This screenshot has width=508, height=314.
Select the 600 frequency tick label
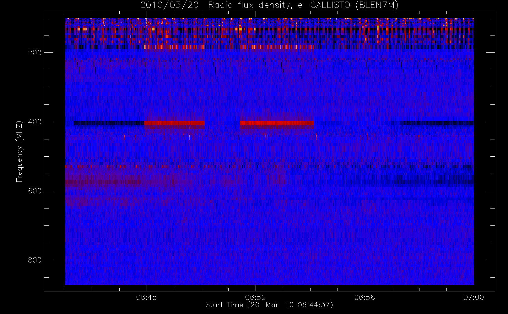pos(35,191)
